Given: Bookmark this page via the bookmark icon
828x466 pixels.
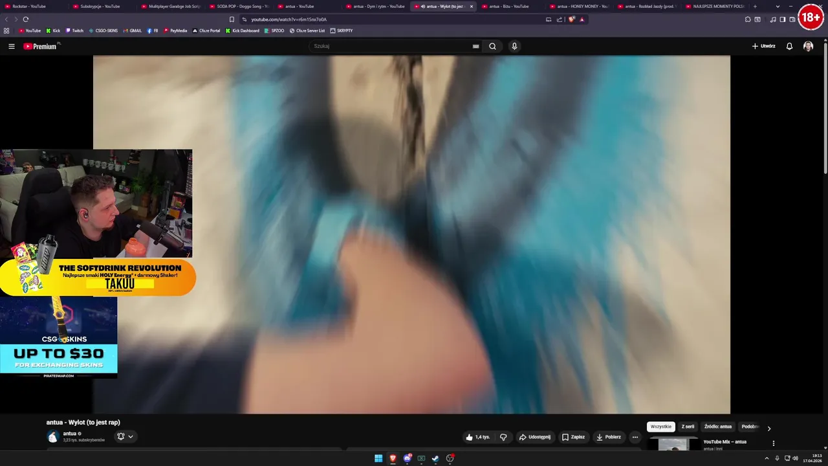Looking at the screenshot, I should coord(232,19).
